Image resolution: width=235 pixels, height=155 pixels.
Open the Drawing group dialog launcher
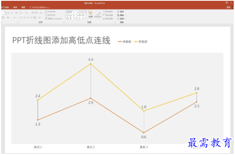click(x=115, y=22)
